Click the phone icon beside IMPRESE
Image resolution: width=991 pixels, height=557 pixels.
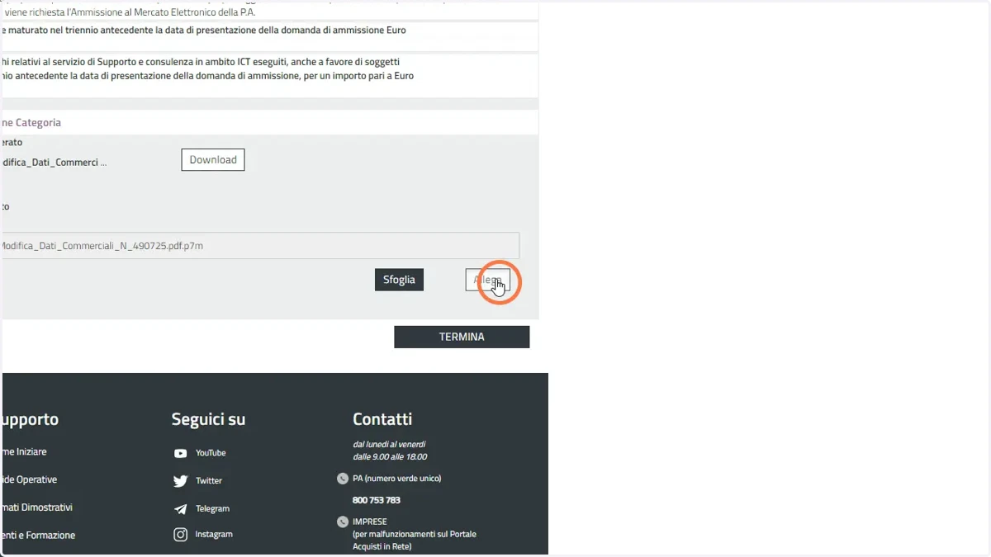coord(343,522)
